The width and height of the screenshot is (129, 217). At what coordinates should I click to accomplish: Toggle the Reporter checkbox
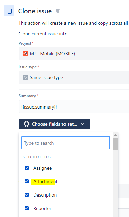(x=27, y=208)
